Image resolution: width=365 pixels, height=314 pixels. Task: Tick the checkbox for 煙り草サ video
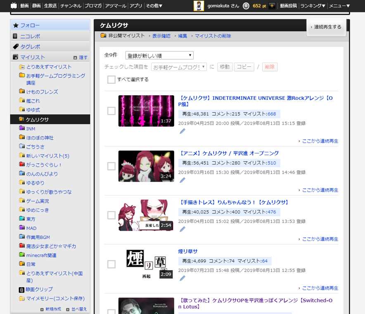111,264
